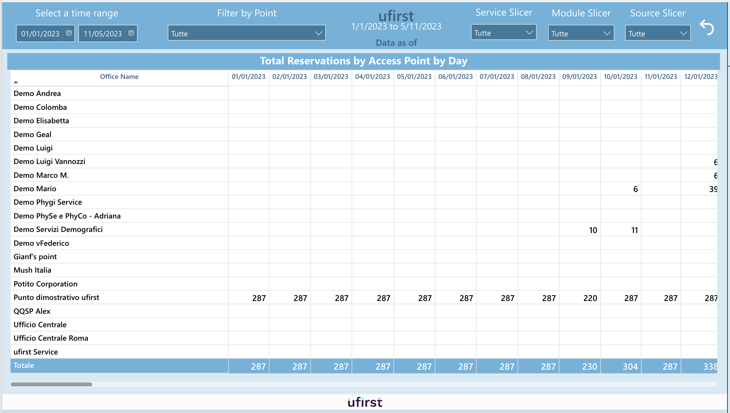Edit the start date 01/01/2023 field
The width and height of the screenshot is (730, 413).
(40, 33)
